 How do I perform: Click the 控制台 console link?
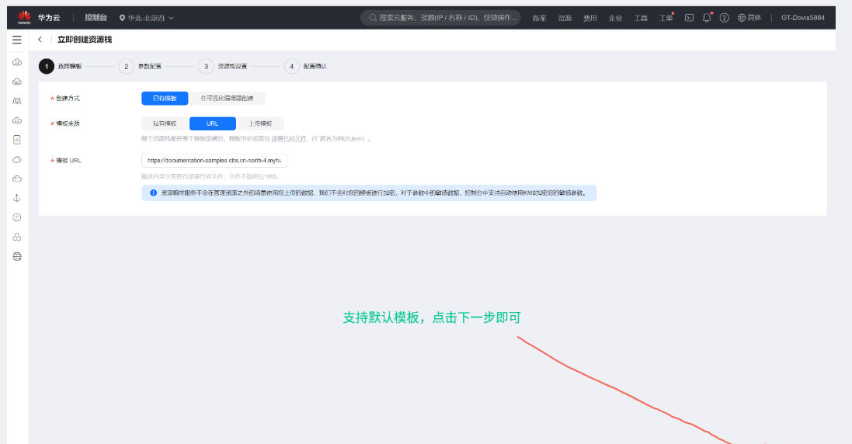coord(96,17)
